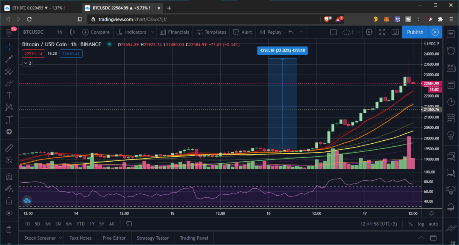Select the trend line drawing tool
This screenshot has height=245, width=459.
click(9, 59)
